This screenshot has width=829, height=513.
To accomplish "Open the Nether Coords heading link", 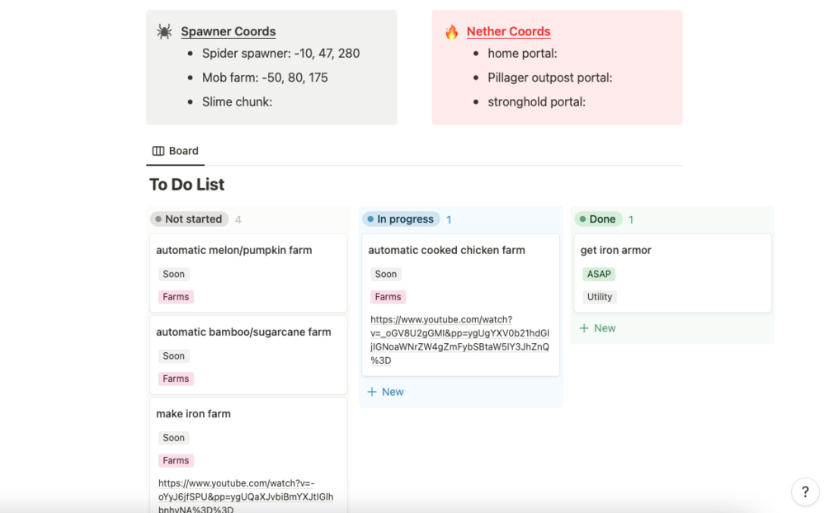I will click(508, 31).
